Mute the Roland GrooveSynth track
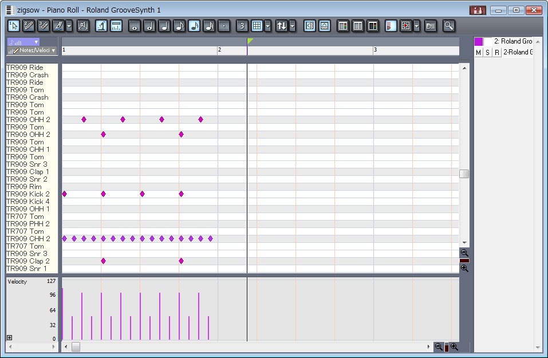 pyautogui.click(x=479, y=53)
